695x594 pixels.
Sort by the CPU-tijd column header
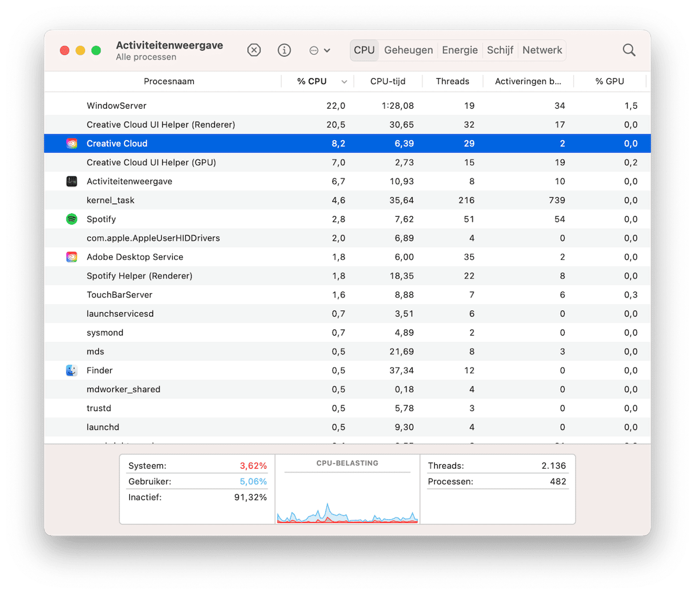[388, 81]
